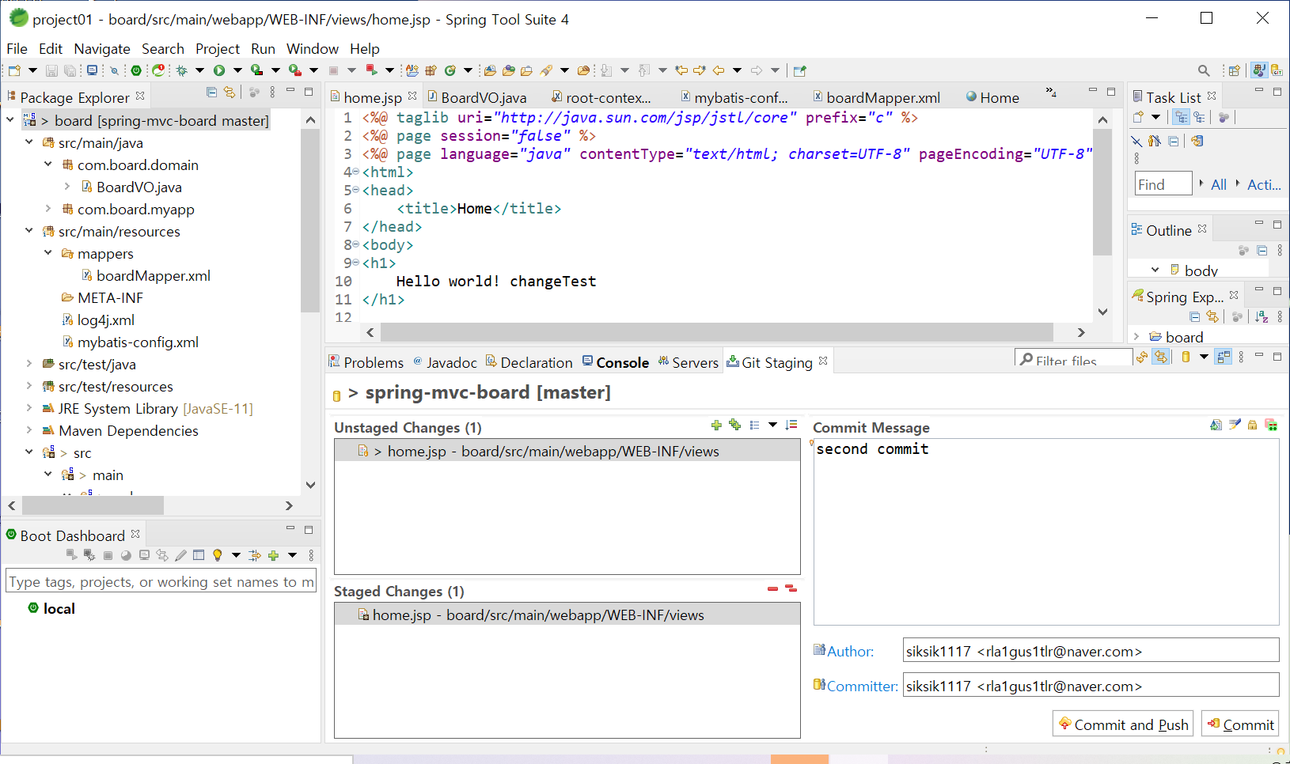The image size is (1290, 764).
Task: Open the Boot Dashboard toolbar icon
Action: point(136,70)
